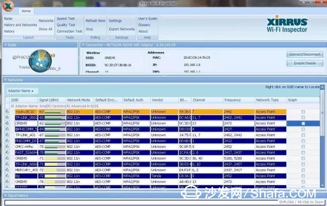Sort by the Channel column header
This screenshot has width=327, height=206.
[x=207, y=100]
